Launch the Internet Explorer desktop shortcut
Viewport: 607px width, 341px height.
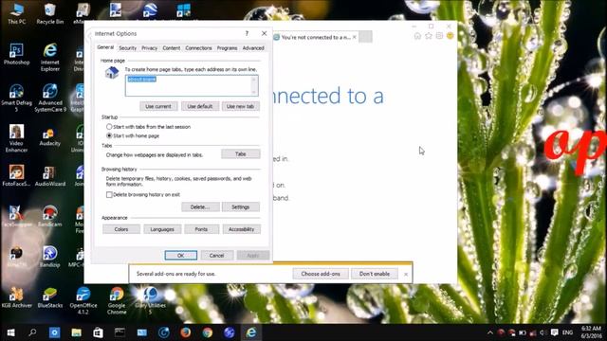point(50,57)
